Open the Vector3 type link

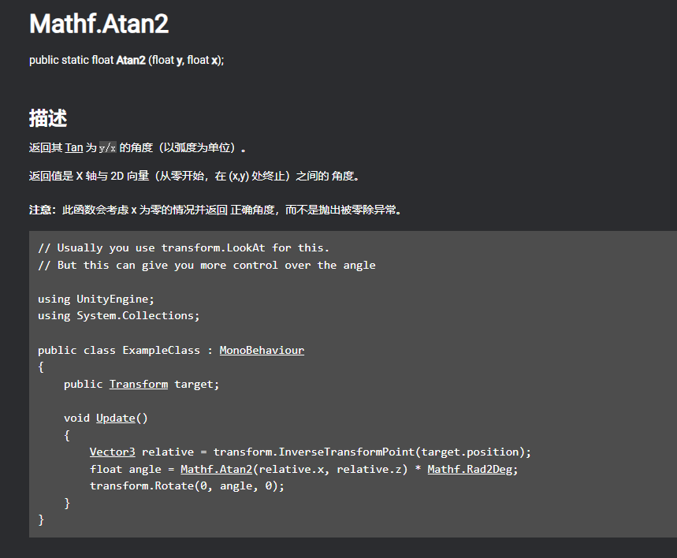tap(112, 452)
